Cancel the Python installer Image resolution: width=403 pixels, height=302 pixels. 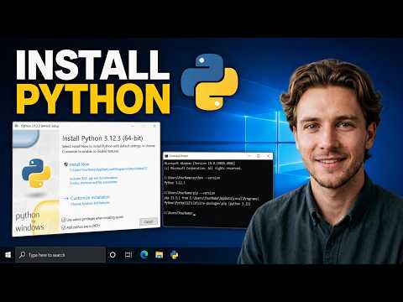click(149, 221)
